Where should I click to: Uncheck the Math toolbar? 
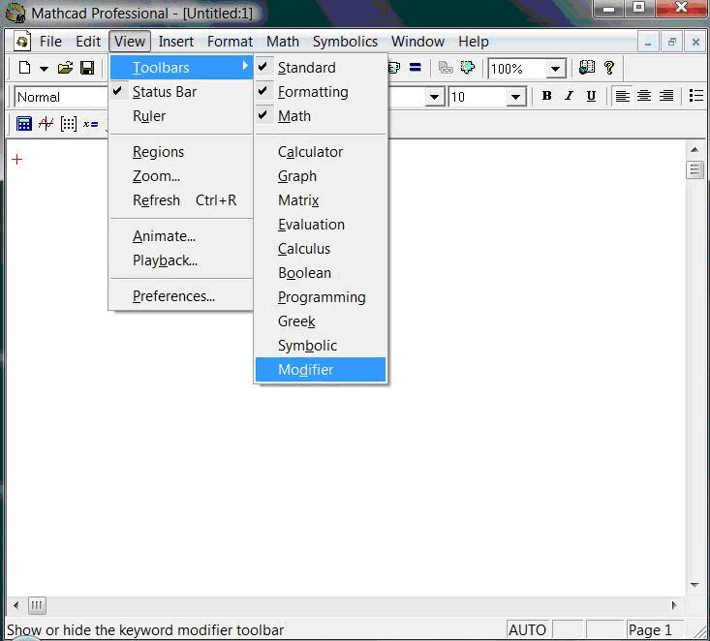[x=321, y=116]
